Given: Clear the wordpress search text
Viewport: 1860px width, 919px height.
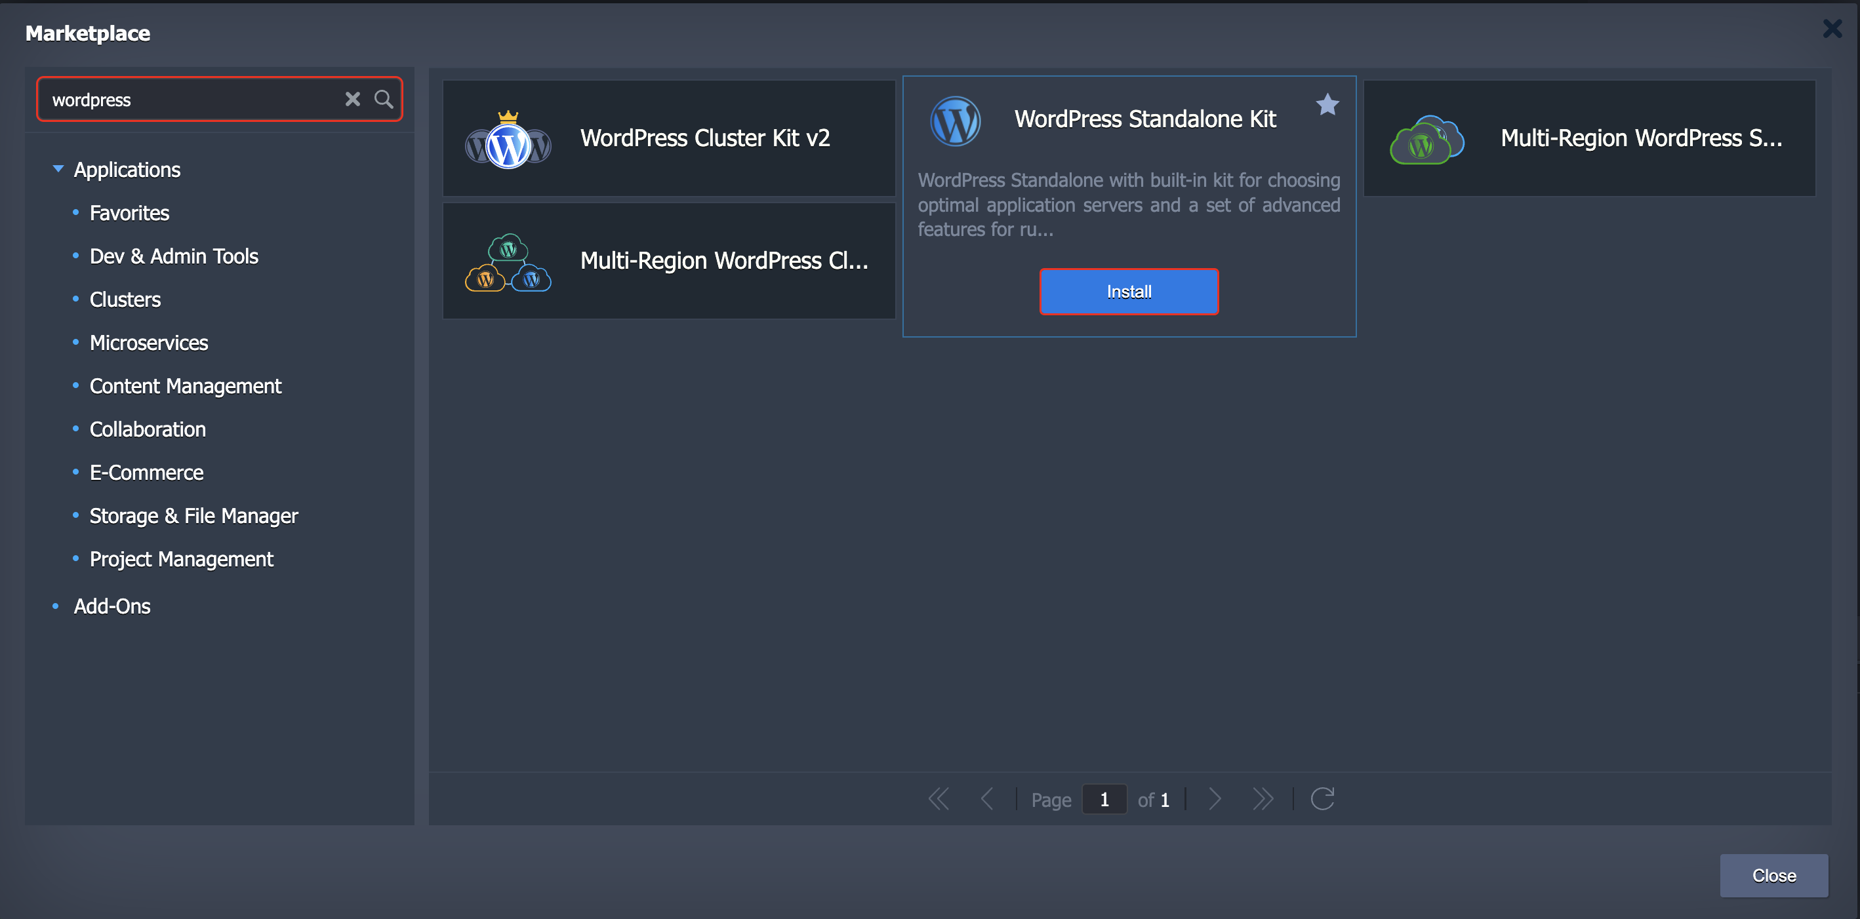Looking at the screenshot, I should pyautogui.click(x=352, y=100).
